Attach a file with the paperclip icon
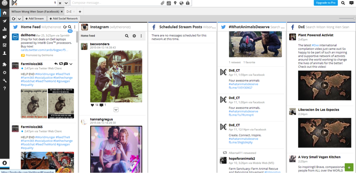The height and width of the screenshot is (173, 356). point(162,3)
